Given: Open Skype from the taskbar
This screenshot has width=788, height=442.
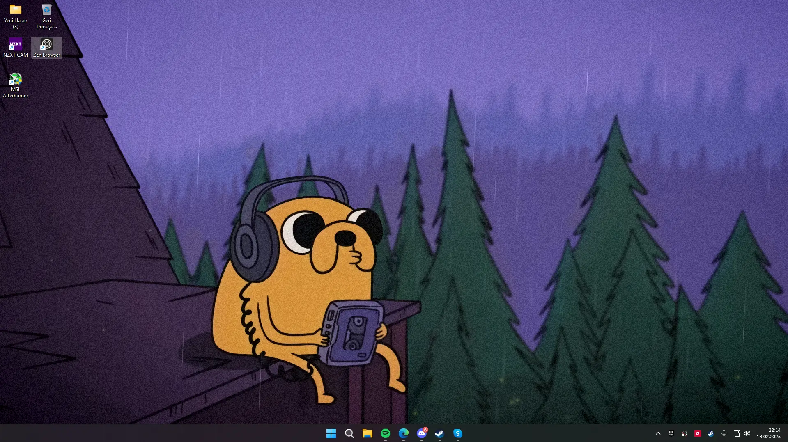Looking at the screenshot, I should coord(458,433).
